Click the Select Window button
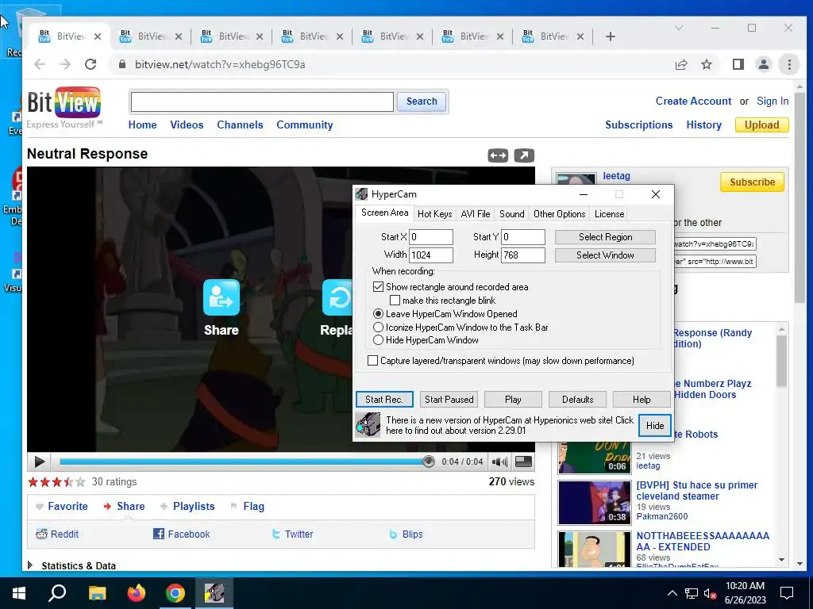The height and width of the screenshot is (609, 813). click(605, 255)
